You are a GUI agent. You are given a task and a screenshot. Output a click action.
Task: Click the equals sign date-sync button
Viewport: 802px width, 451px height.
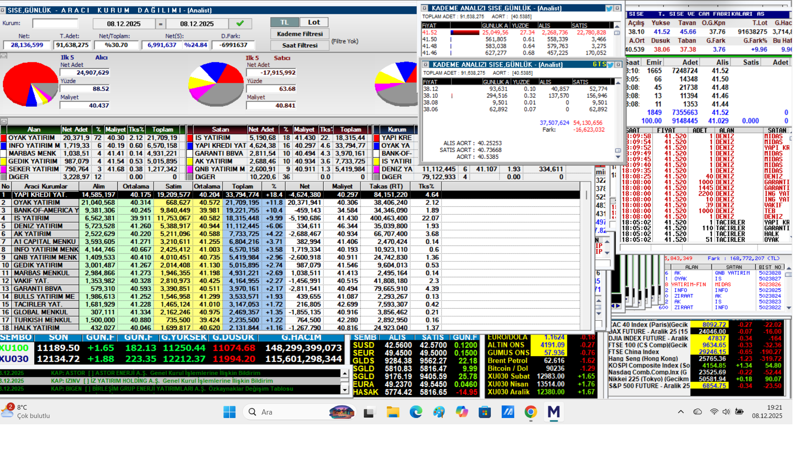pos(160,24)
